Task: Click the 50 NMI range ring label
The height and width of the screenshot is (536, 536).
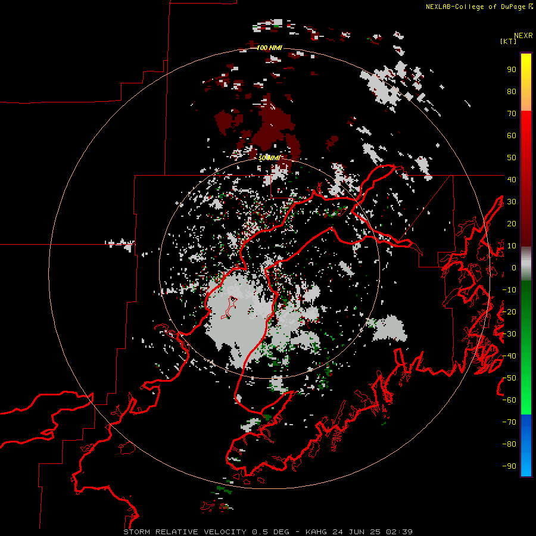Action: pyautogui.click(x=269, y=158)
